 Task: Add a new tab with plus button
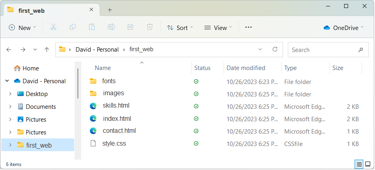click(110, 10)
